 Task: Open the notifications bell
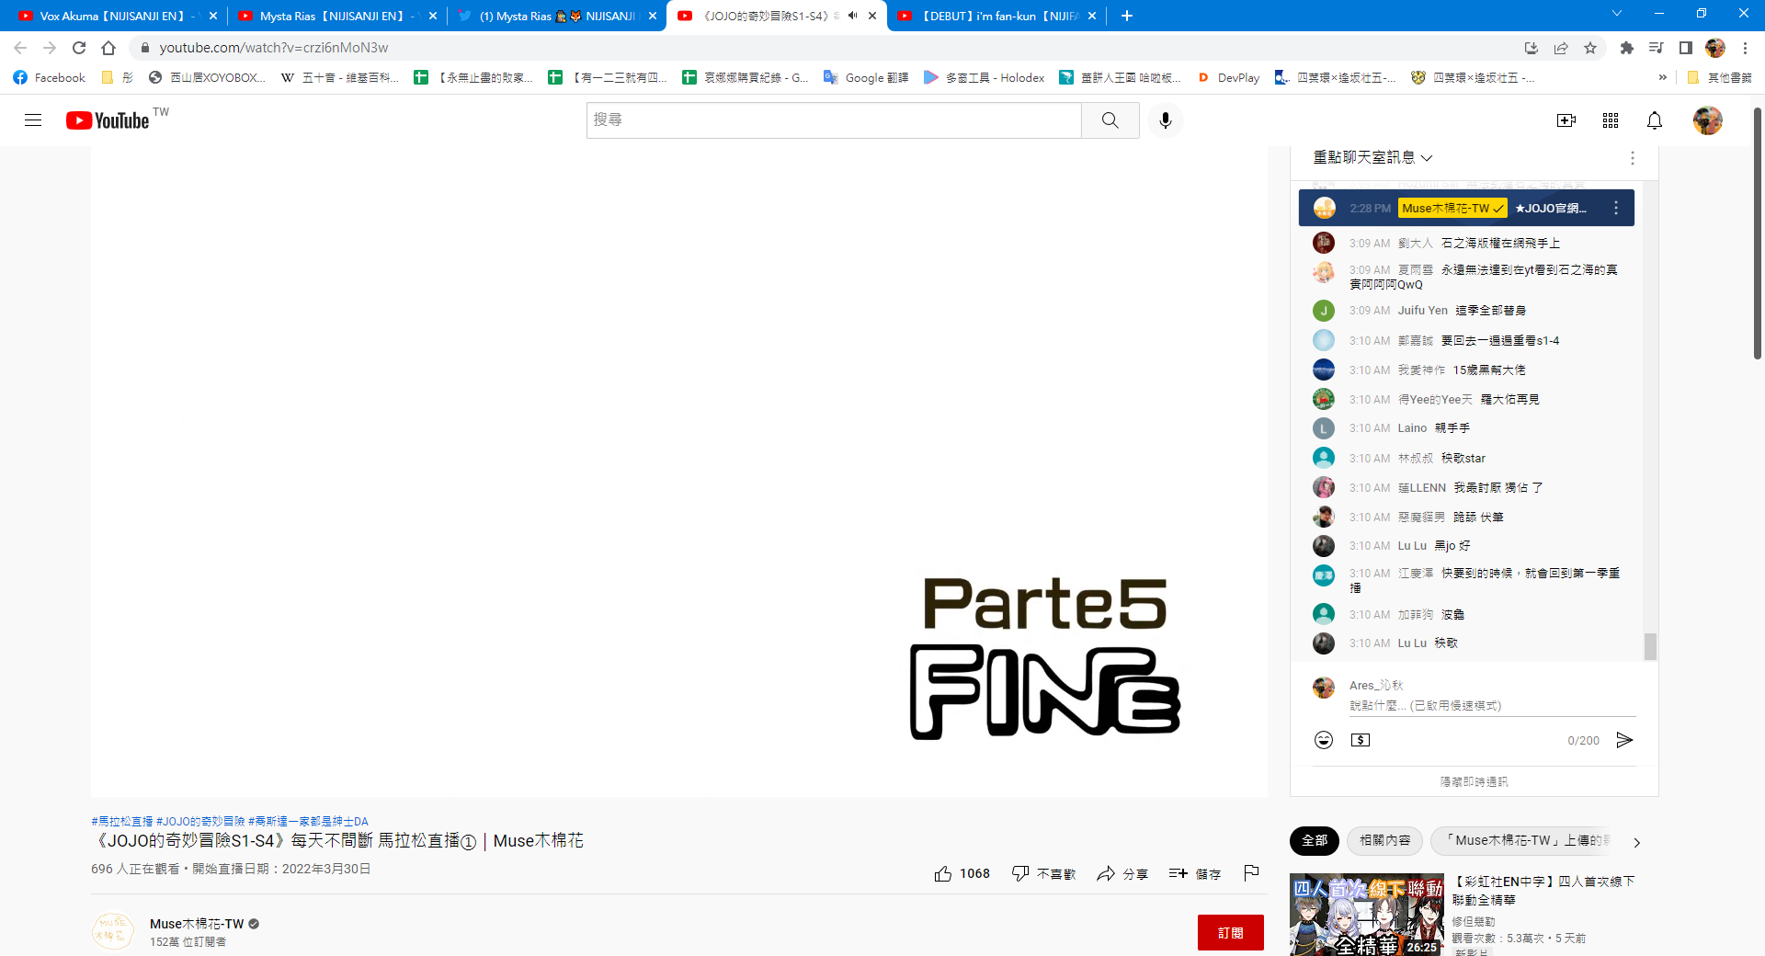[1654, 120]
